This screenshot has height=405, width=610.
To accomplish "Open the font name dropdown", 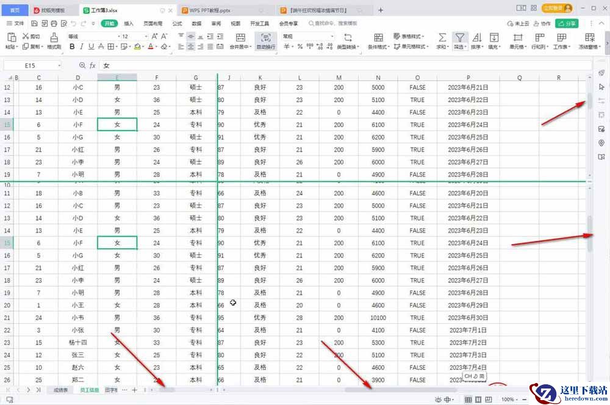I will (x=119, y=36).
